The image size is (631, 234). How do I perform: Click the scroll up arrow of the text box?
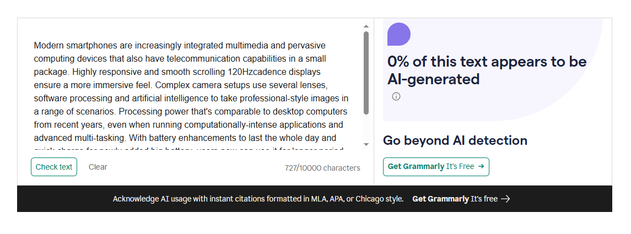(366, 26)
